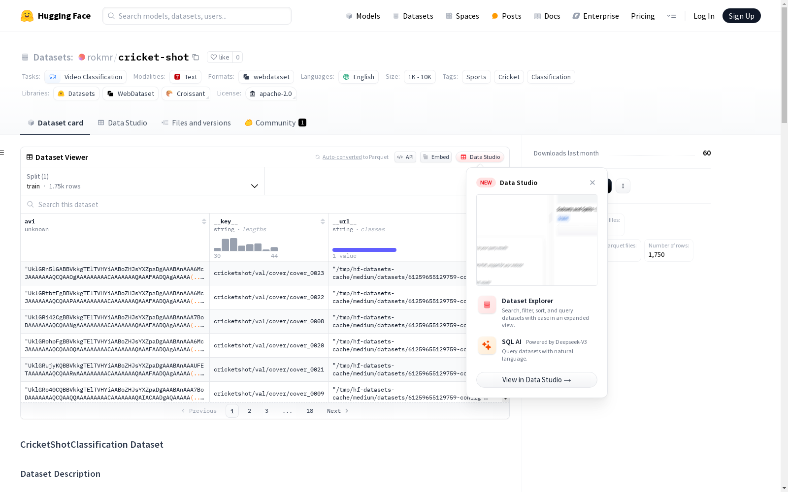Open the Croissant library tag

[186, 93]
